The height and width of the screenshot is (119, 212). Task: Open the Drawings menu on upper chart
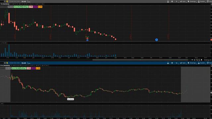click(191, 1)
